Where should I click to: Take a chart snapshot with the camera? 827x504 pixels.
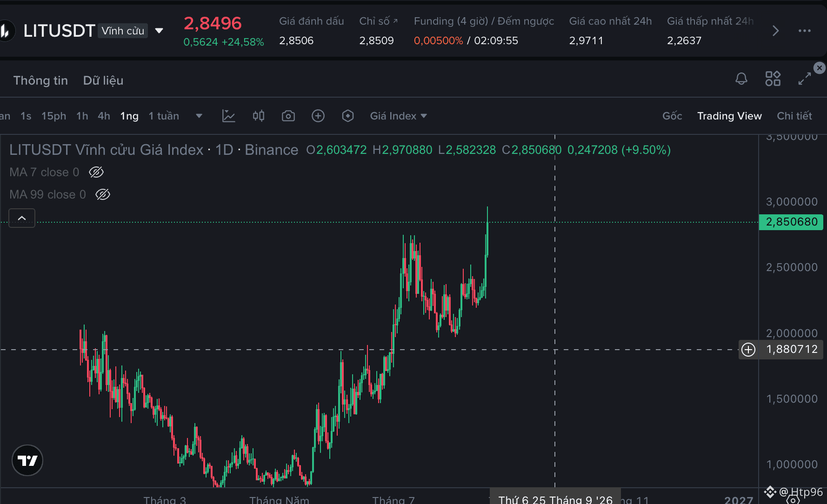288,116
